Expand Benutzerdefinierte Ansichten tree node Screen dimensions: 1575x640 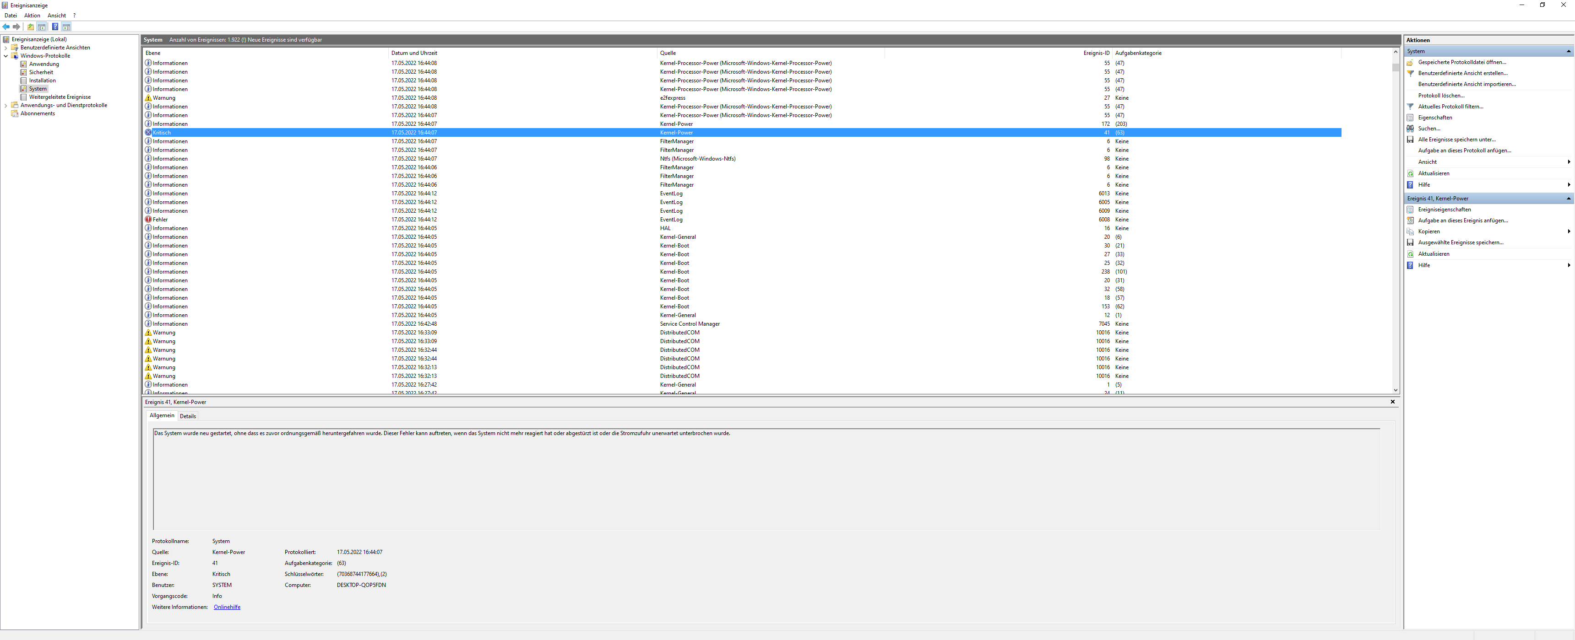(6, 48)
